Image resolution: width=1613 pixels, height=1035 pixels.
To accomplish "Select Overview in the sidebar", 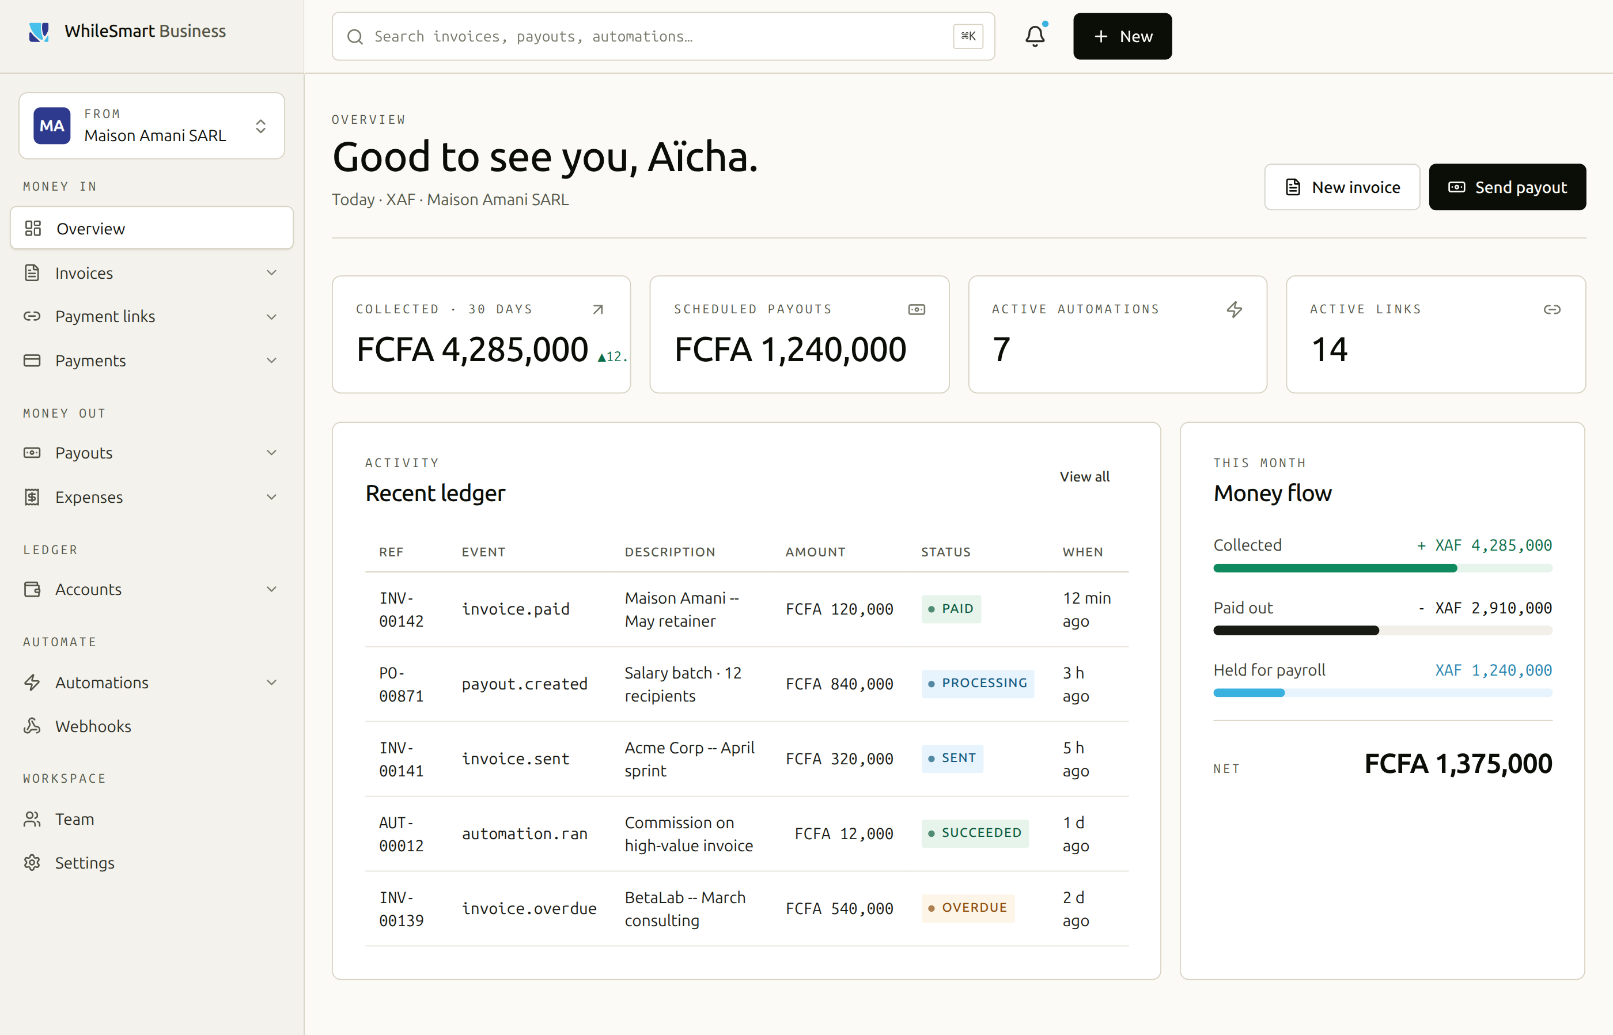I will click(152, 229).
